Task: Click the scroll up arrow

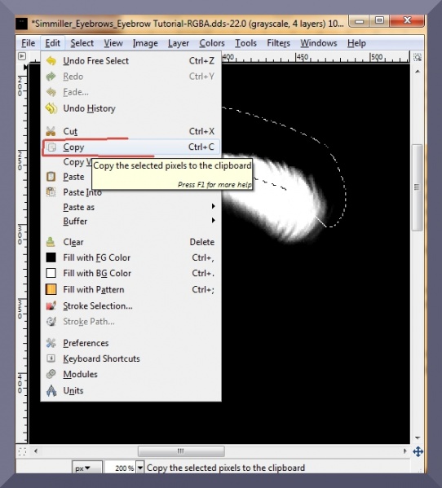Action: [x=418, y=72]
